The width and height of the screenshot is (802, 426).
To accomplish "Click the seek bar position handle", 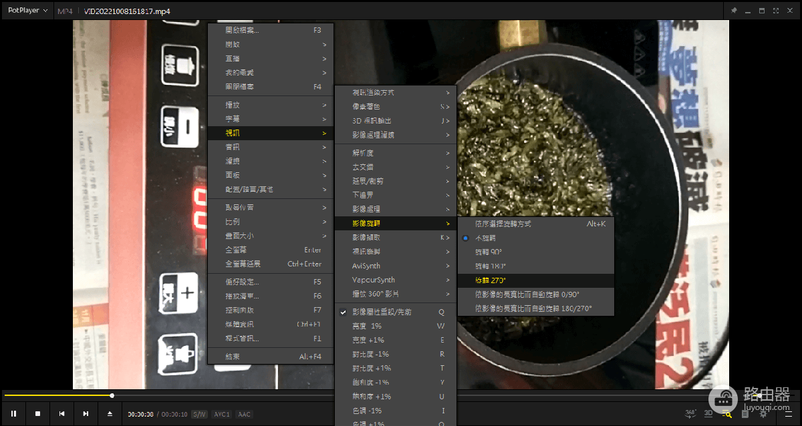I will pyautogui.click(x=112, y=395).
